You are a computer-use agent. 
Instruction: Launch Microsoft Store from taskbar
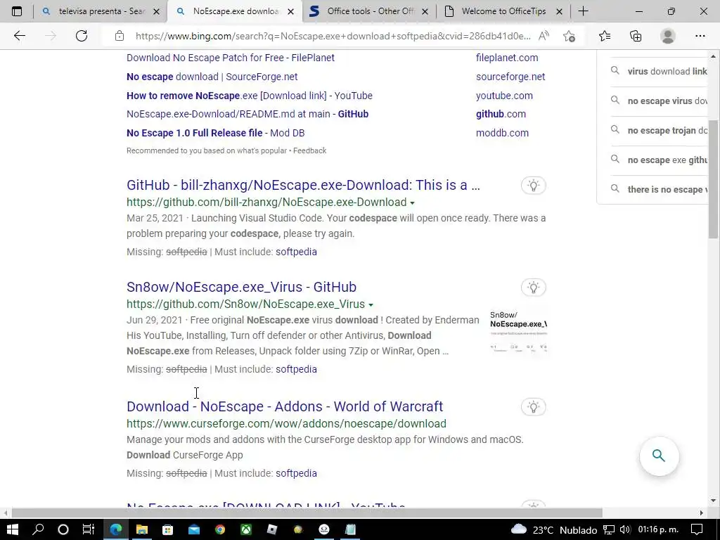click(x=167, y=529)
